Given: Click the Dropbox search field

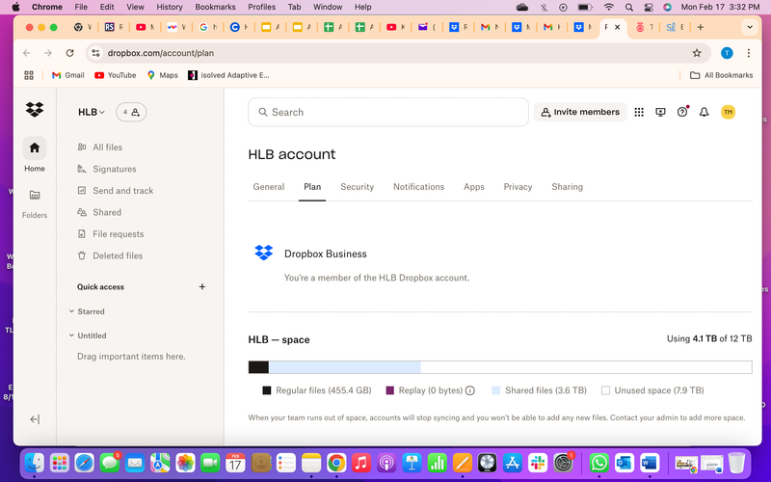Looking at the screenshot, I should pos(387,112).
